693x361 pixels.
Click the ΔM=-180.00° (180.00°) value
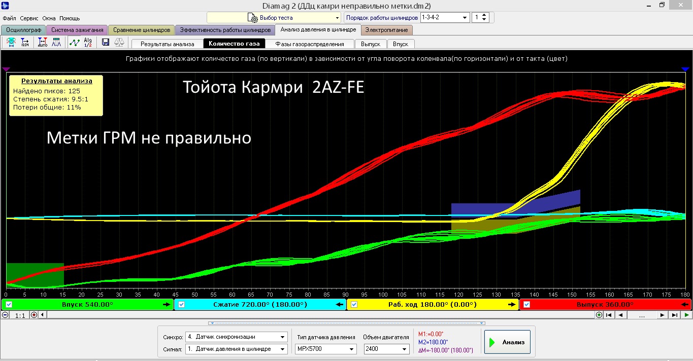point(445,350)
